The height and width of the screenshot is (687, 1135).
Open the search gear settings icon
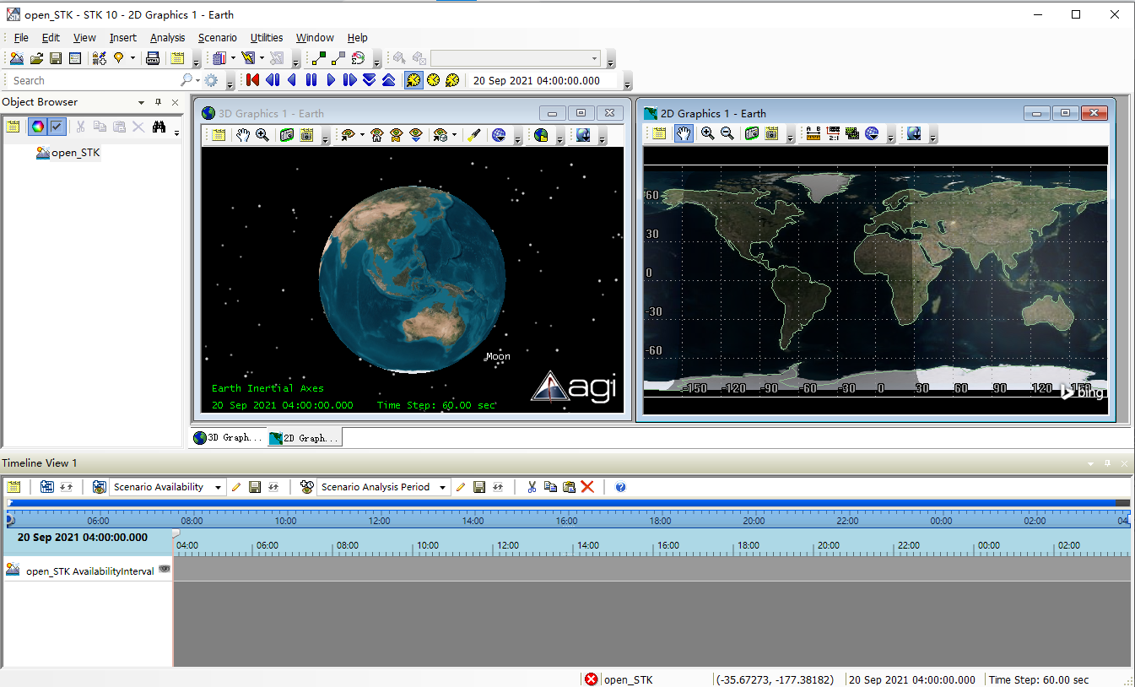211,81
